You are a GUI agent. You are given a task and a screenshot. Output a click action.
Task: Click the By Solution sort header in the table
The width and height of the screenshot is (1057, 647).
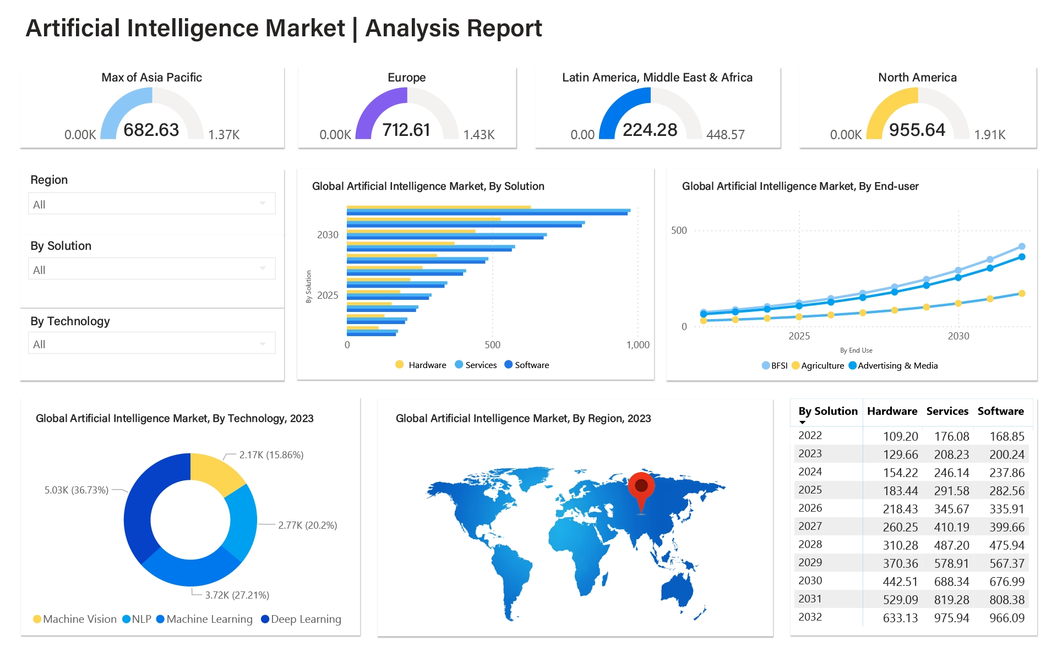coord(827,411)
